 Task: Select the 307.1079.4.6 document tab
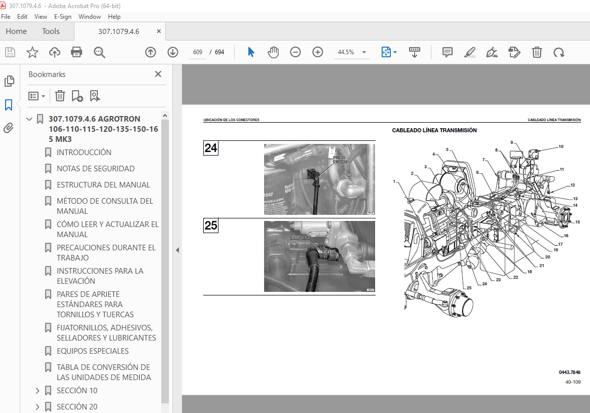pyautogui.click(x=119, y=31)
